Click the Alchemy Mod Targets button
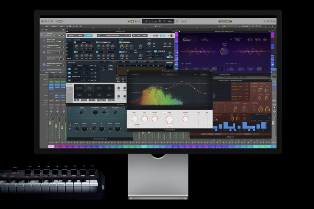Viewport: 314px width, 209px height. click(169, 62)
